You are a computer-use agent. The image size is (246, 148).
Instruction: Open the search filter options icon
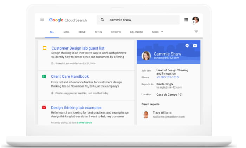tap(196, 32)
